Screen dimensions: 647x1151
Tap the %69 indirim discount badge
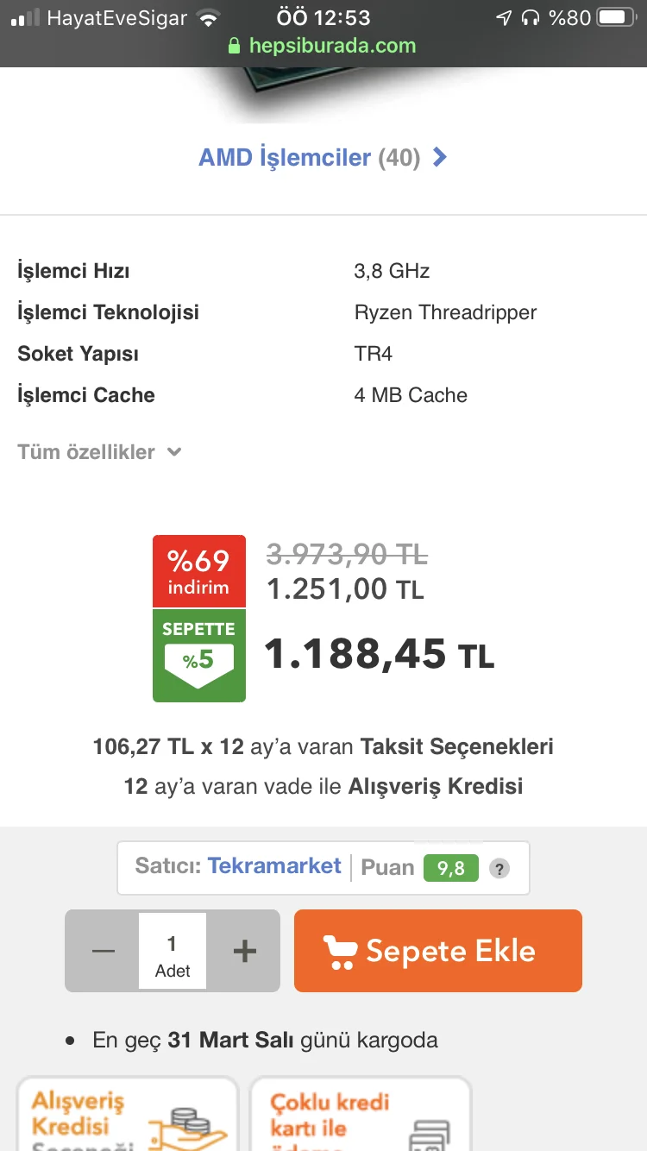coord(198,570)
